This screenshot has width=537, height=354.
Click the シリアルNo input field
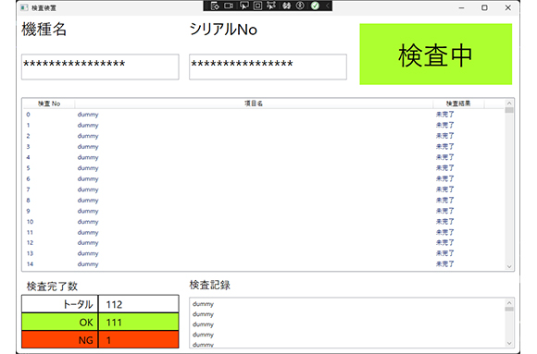(x=268, y=67)
